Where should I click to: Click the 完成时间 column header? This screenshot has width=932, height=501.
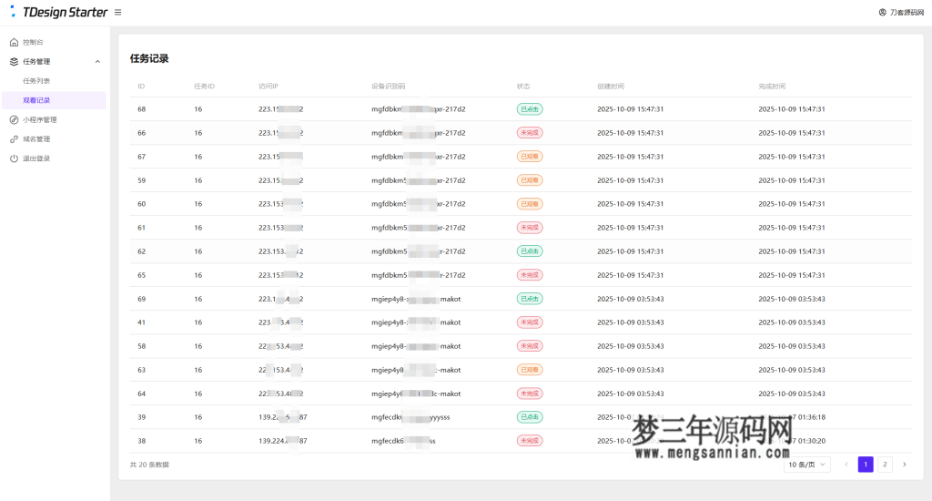(772, 87)
